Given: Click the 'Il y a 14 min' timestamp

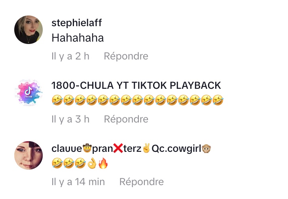Looking at the screenshot, I should [x=78, y=182].
